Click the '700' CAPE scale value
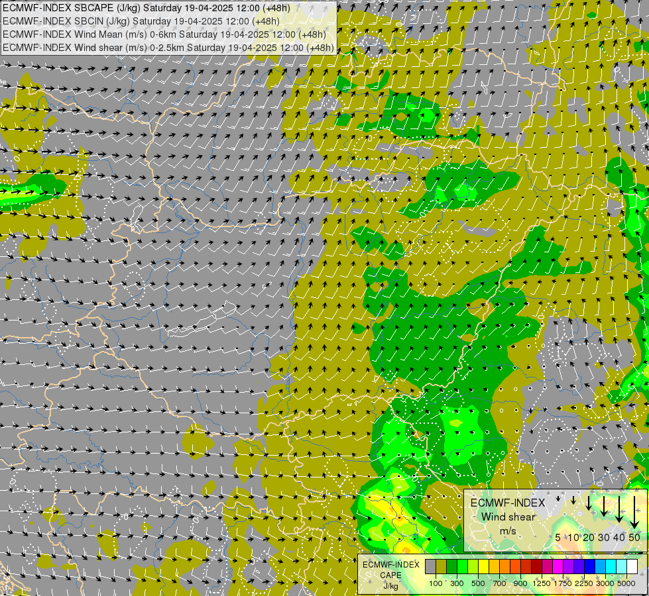 click(500, 583)
